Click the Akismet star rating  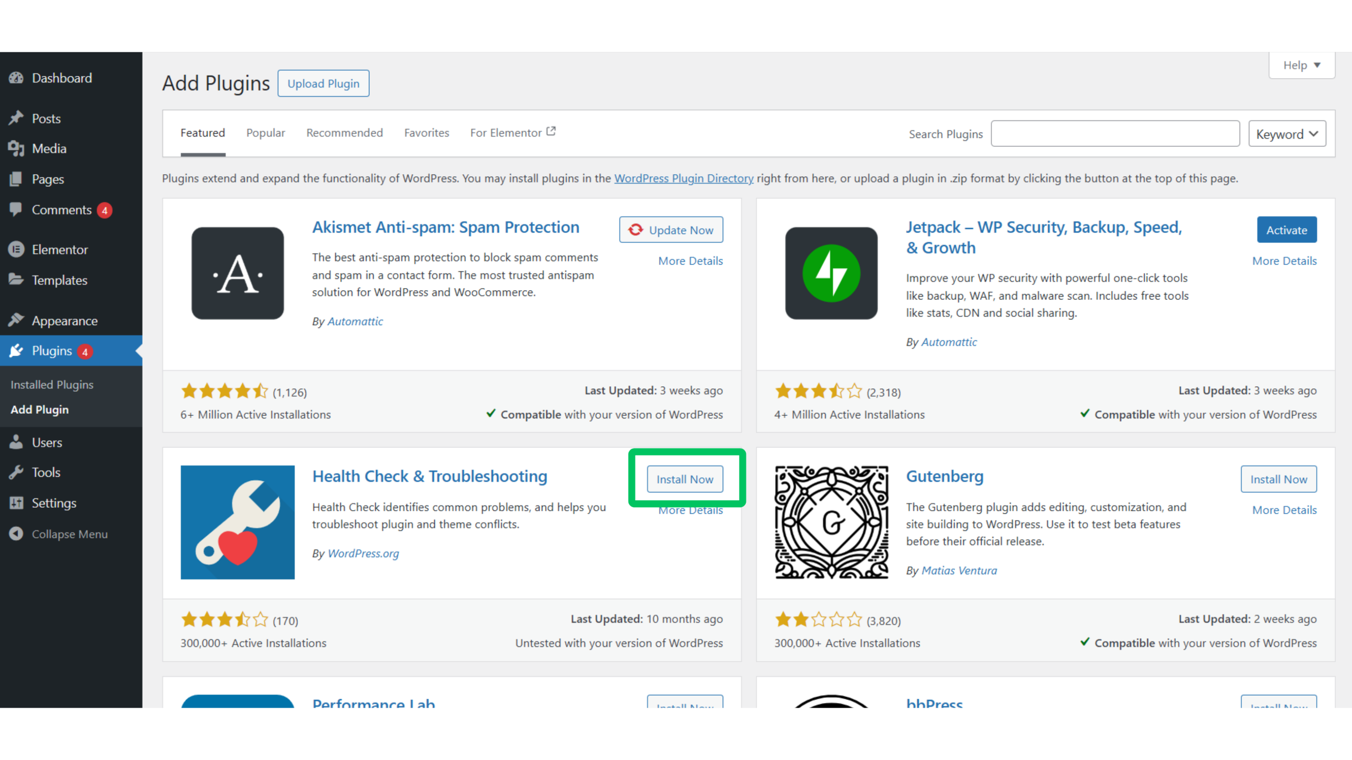(224, 392)
